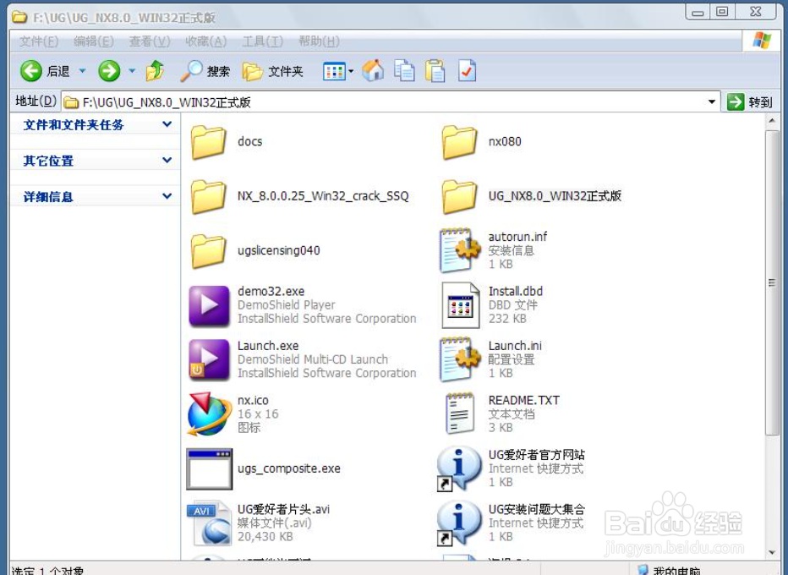This screenshot has height=575, width=788.
Task: Select the Install.dbd file icon
Action: click(x=461, y=305)
